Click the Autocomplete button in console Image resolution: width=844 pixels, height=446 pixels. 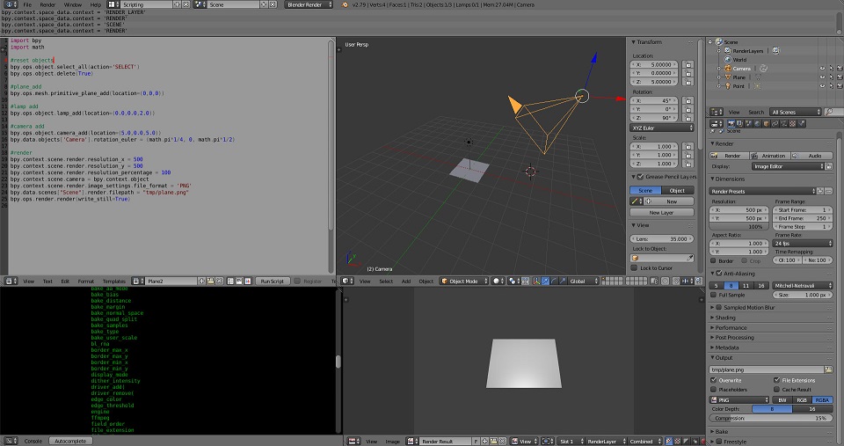pos(70,441)
